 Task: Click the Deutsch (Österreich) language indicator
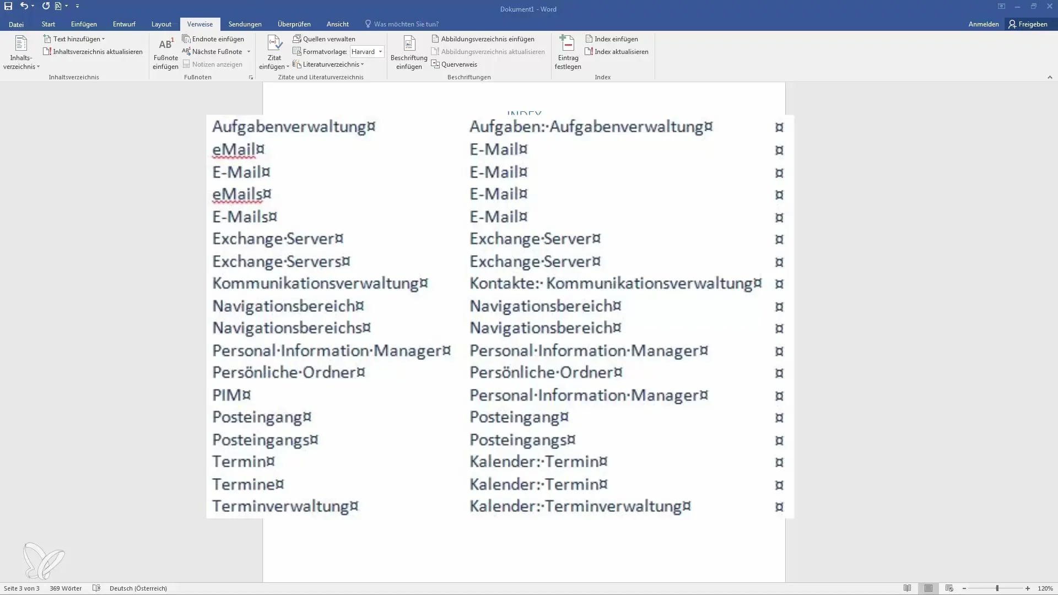138,588
